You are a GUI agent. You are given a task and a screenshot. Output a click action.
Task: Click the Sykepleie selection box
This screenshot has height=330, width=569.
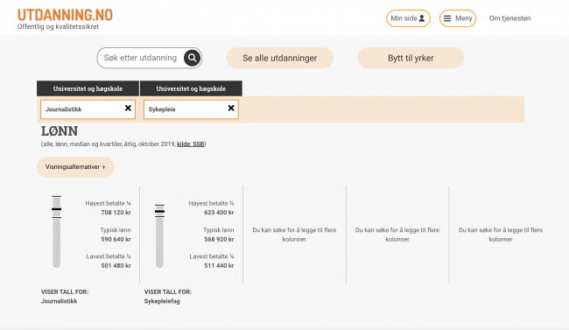point(191,109)
